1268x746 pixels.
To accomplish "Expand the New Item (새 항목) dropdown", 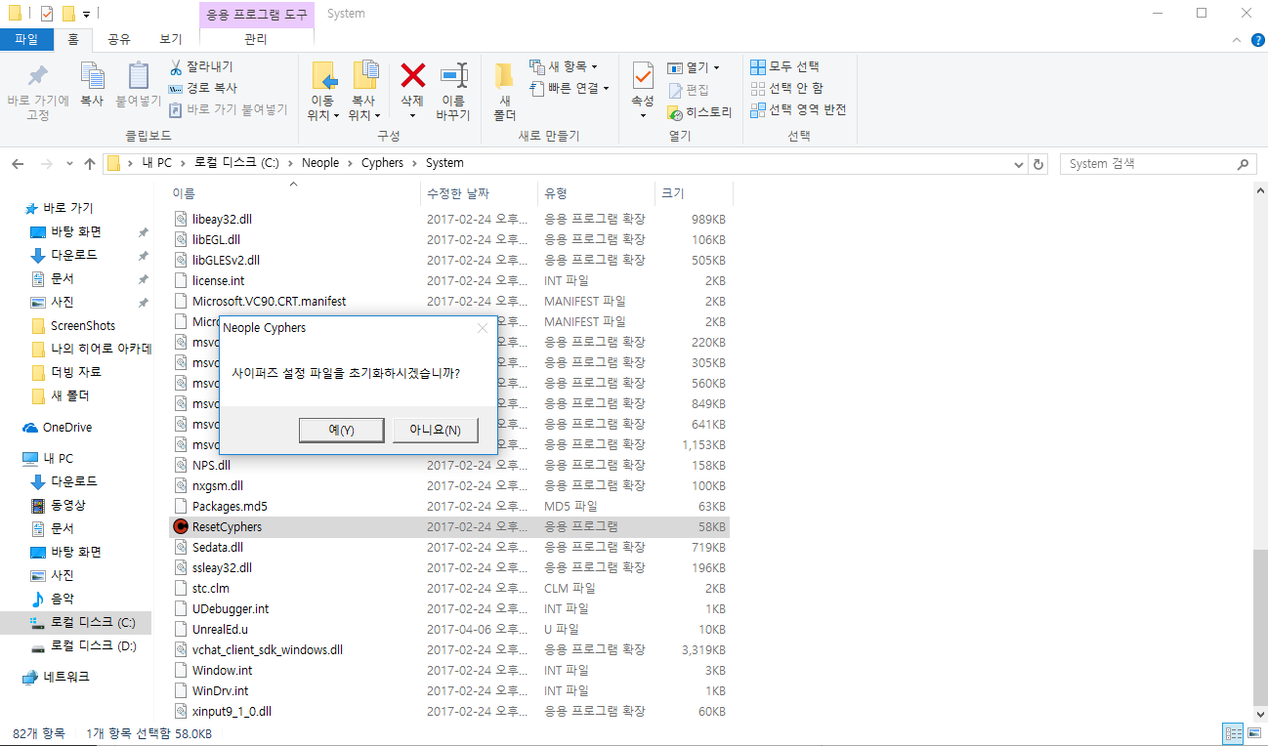I will (x=594, y=66).
